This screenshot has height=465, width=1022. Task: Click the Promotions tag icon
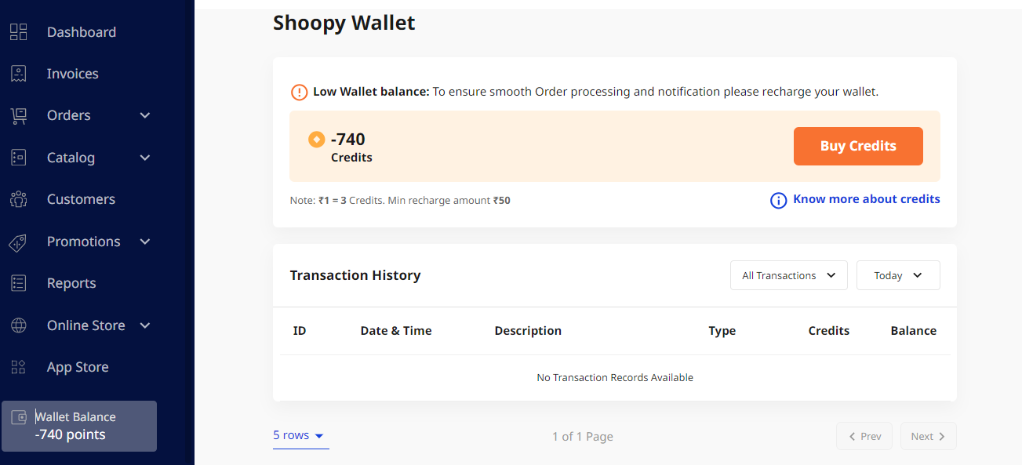18,242
